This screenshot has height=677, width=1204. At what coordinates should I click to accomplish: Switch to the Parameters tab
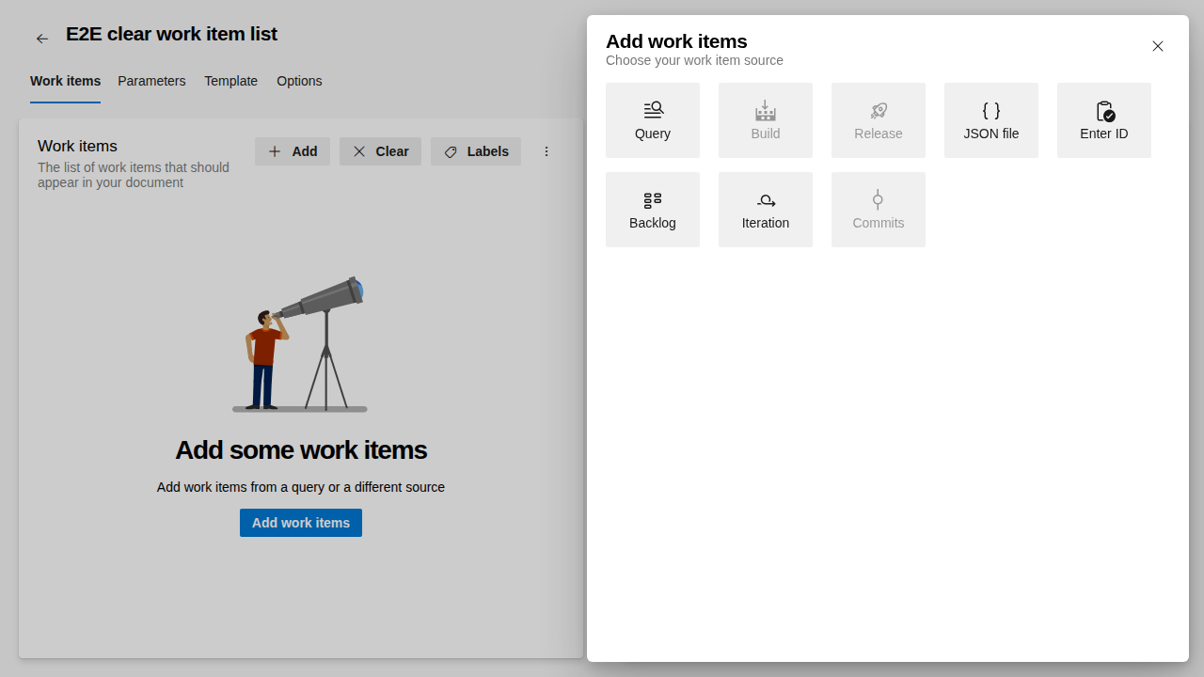pos(151,81)
